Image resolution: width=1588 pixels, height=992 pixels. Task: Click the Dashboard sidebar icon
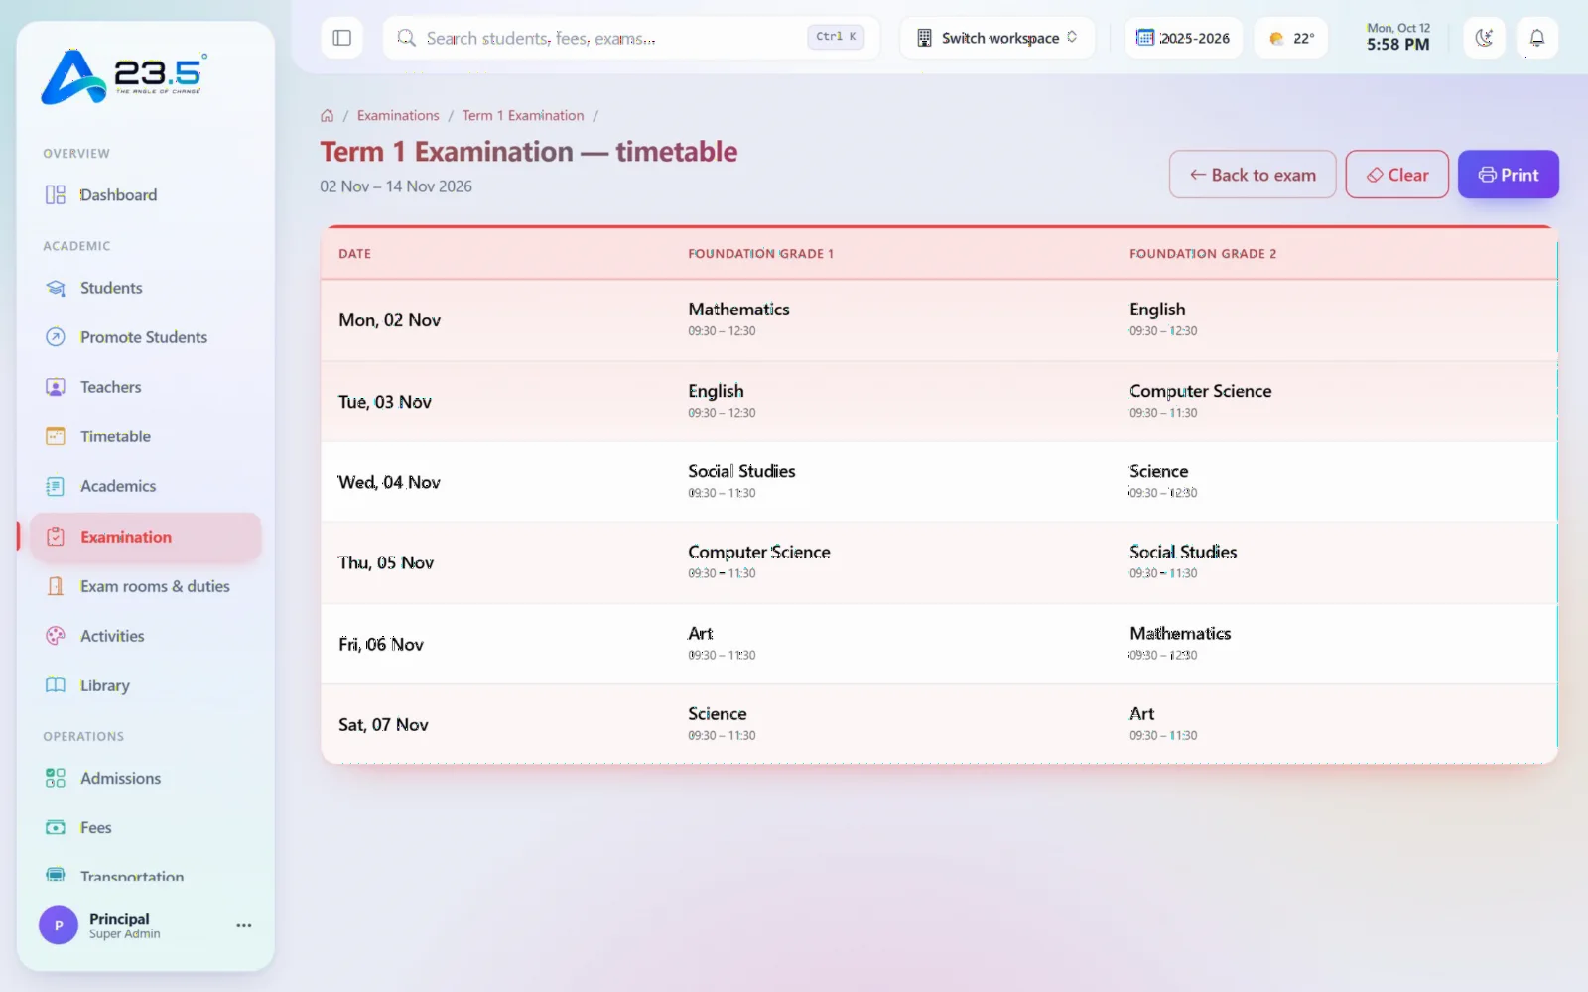click(x=56, y=195)
